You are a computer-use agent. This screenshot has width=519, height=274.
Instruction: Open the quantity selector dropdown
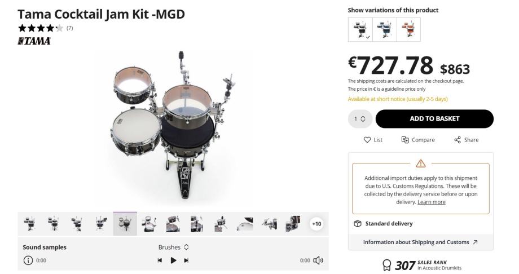[360, 119]
